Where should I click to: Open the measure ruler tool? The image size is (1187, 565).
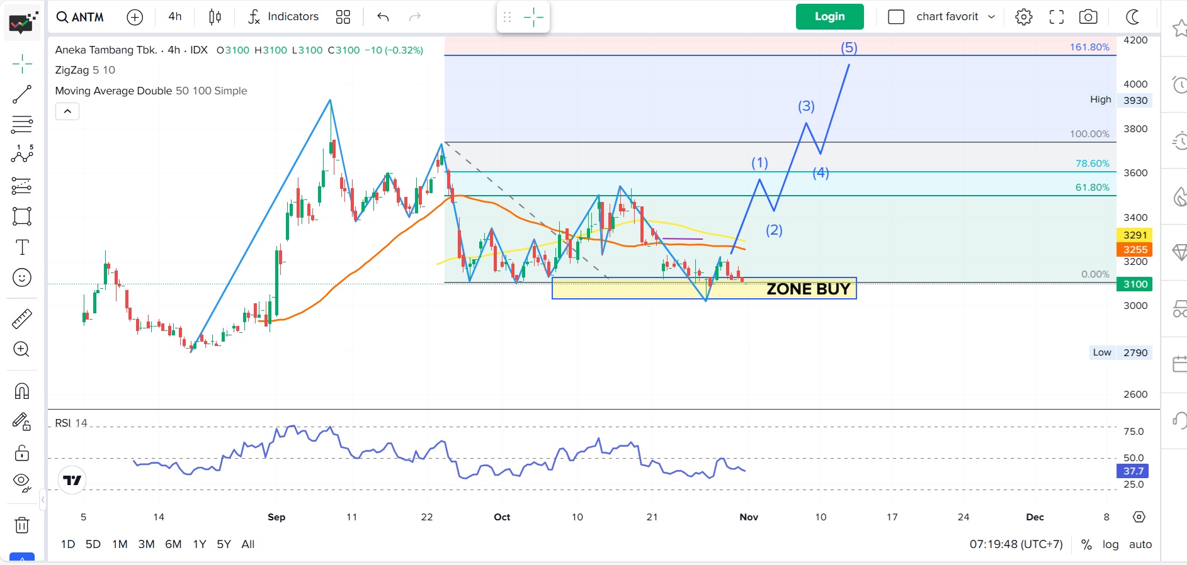click(x=22, y=319)
